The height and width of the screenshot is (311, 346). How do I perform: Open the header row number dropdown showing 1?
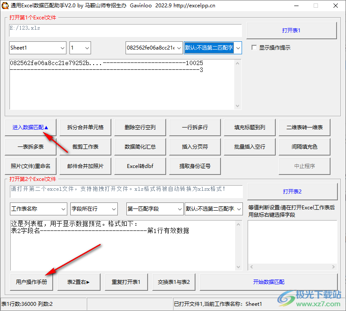(80, 48)
